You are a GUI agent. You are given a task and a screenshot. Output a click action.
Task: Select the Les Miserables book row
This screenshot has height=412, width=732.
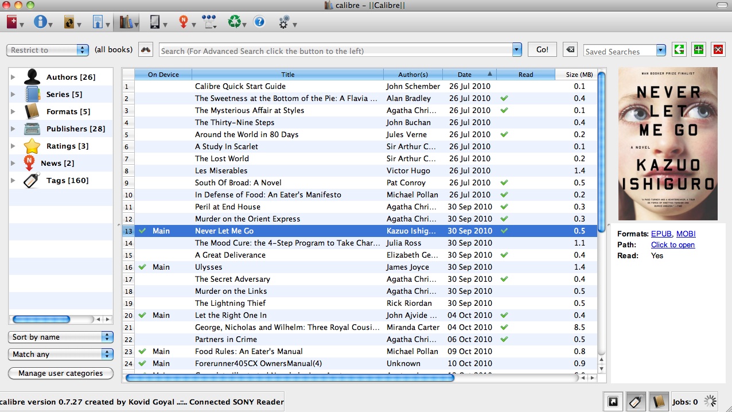click(x=360, y=170)
